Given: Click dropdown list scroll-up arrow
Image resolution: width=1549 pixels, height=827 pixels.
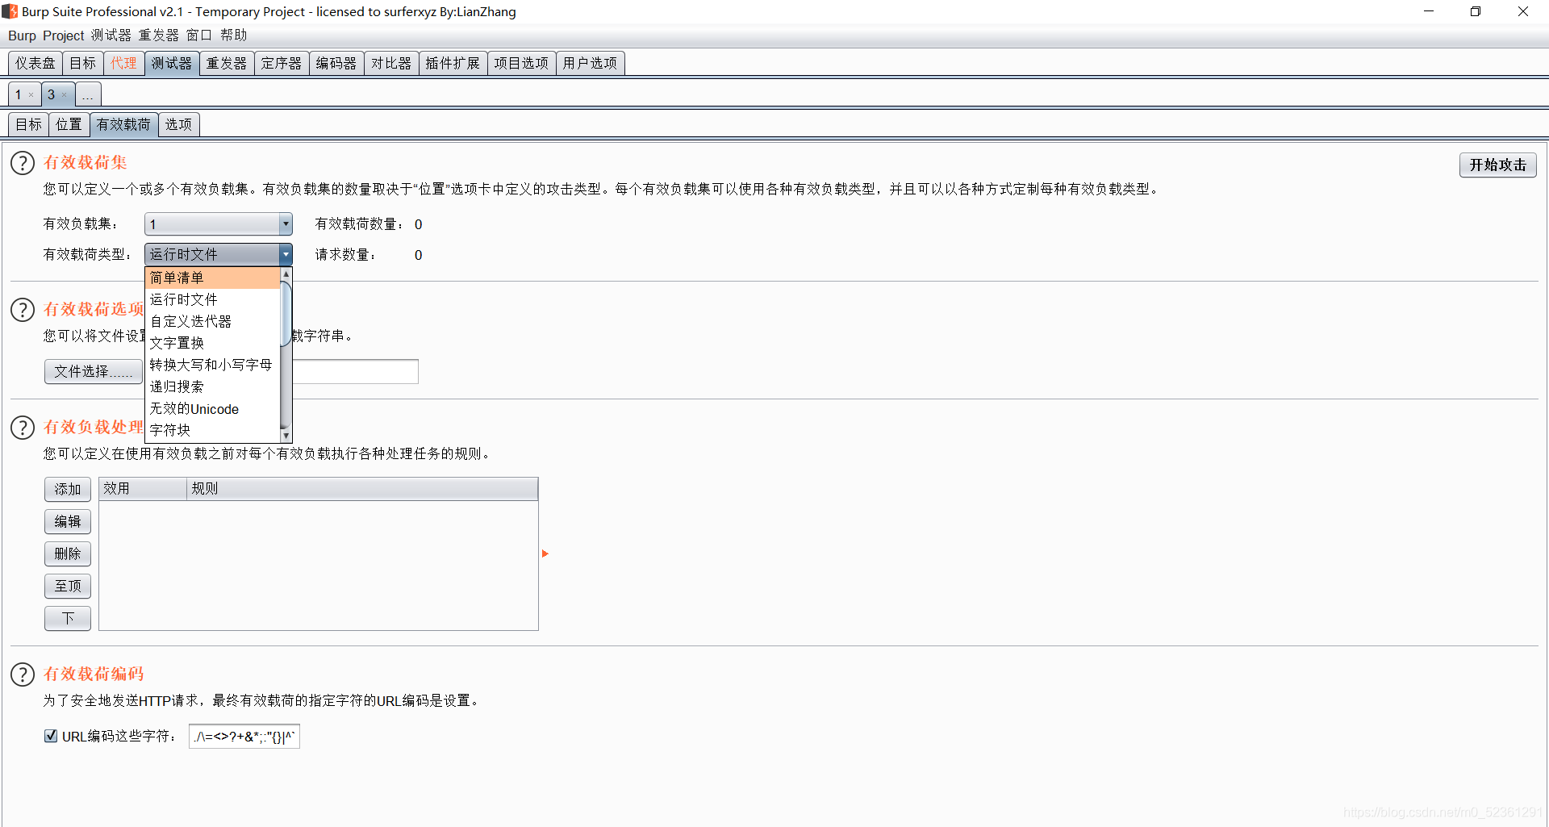Looking at the screenshot, I should click(x=286, y=274).
